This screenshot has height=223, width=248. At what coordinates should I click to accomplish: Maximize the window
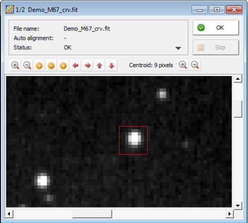click(x=216, y=10)
